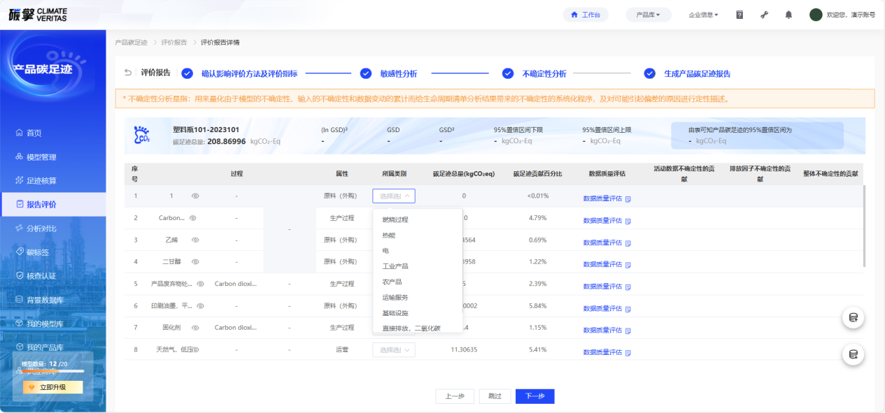The height and width of the screenshot is (413, 885).
Task: Click the 数据质量评估 icon in row 1
Action: [628, 199]
